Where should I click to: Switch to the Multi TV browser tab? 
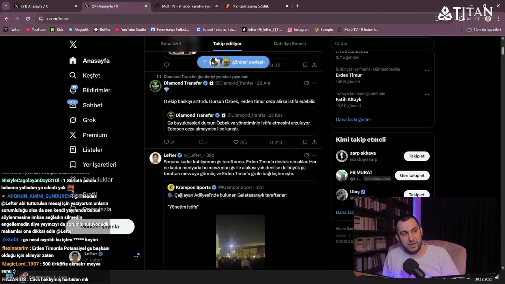pos(186,6)
